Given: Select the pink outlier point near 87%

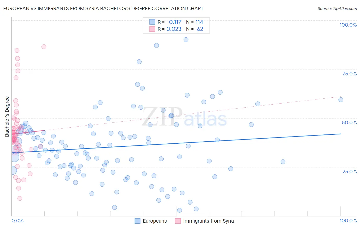Looking at the screenshot, I should (44, 47).
